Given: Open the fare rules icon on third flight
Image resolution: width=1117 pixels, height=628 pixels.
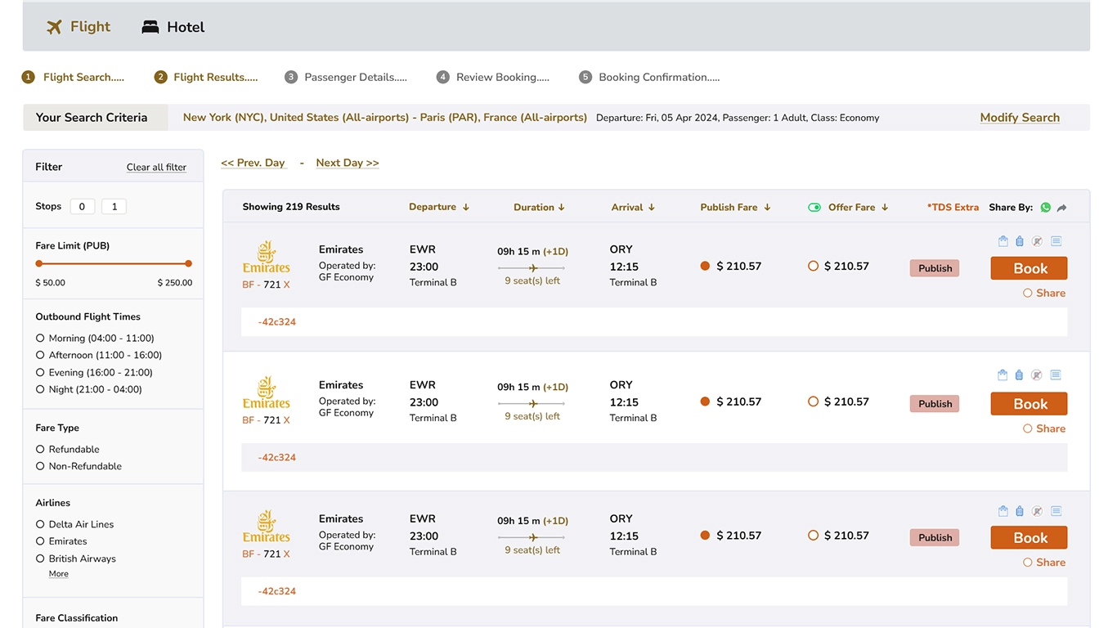Looking at the screenshot, I should (x=1056, y=511).
